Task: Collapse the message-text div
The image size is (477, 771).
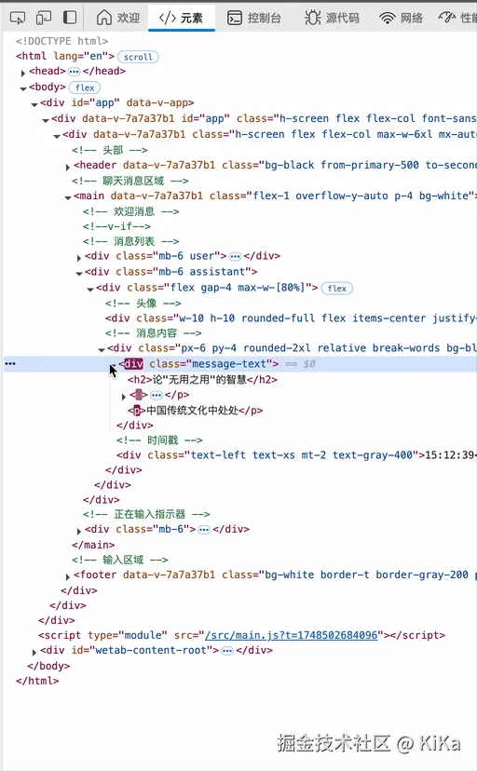Action: click(x=113, y=365)
